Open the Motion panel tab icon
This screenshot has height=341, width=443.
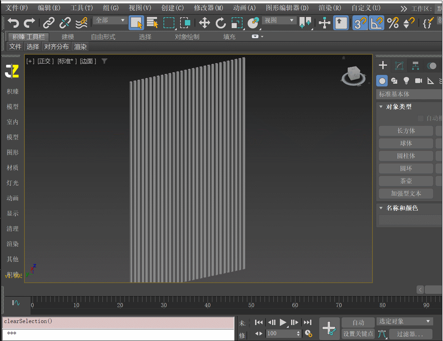coord(432,65)
